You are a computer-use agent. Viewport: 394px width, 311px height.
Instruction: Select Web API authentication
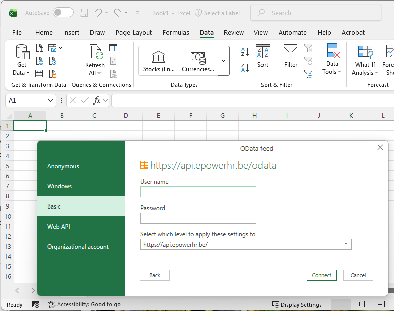pos(81,227)
